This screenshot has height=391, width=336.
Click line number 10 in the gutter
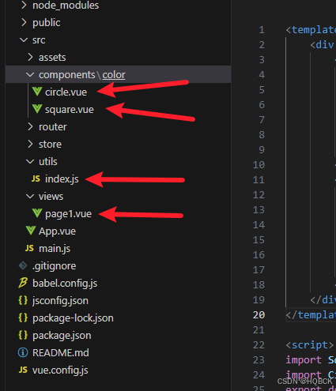click(259, 165)
